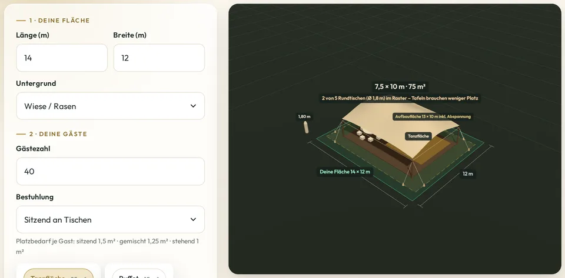Screen dimensions: 565x278
Task: Toggle the Buffet chip
Action: click(139, 274)
